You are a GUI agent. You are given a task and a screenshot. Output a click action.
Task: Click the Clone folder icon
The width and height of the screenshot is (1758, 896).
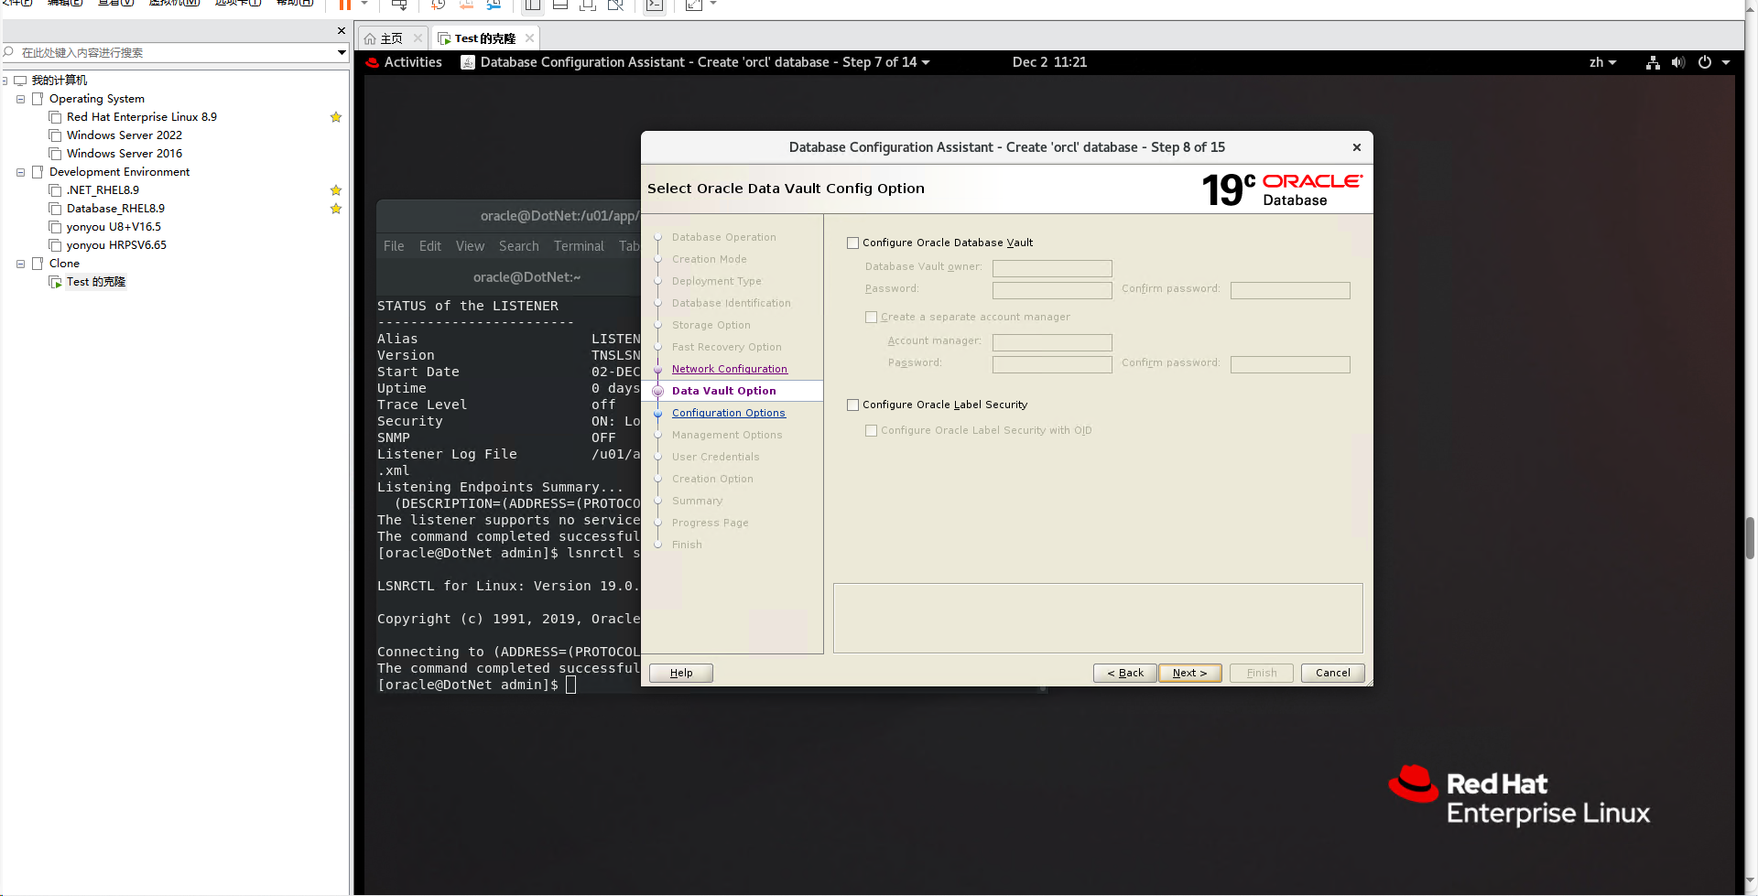(x=38, y=264)
